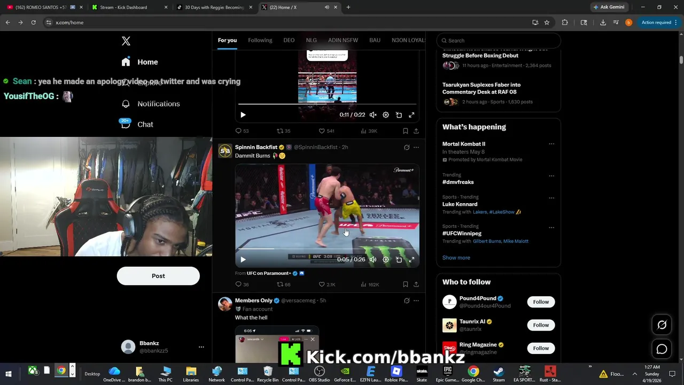Open more options for #UFCWinnipeg trend

pos(551,227)
